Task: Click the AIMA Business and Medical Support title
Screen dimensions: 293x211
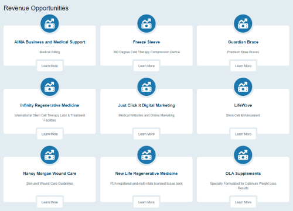Action: coord(50,42)
